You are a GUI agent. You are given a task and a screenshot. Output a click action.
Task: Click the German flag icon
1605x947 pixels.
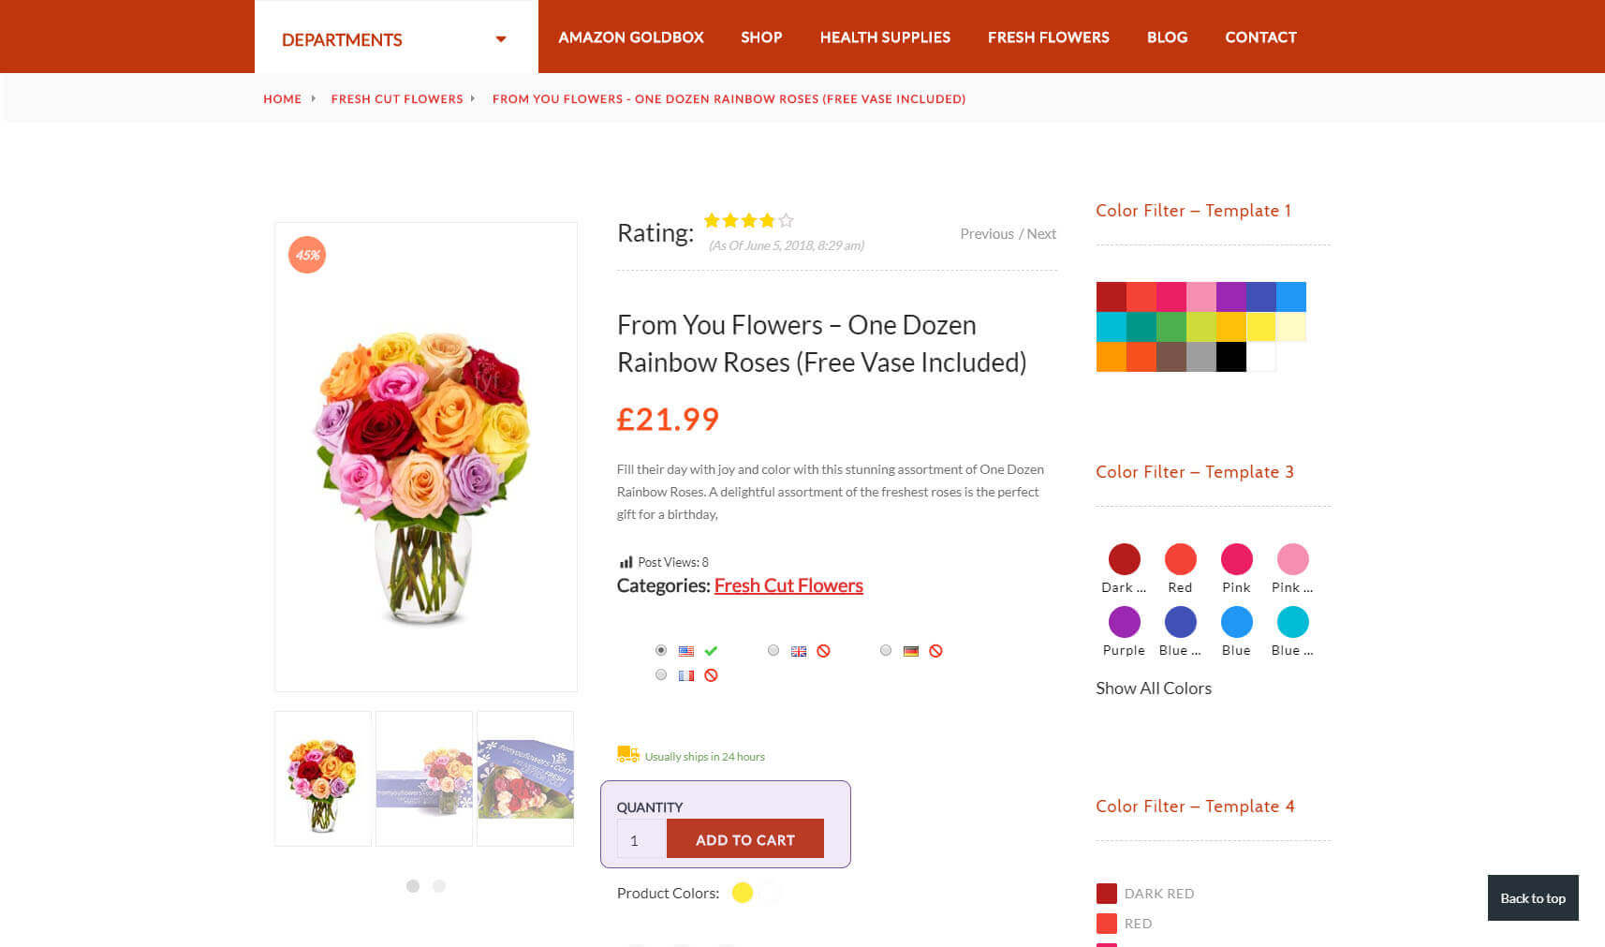pos(911,651)
